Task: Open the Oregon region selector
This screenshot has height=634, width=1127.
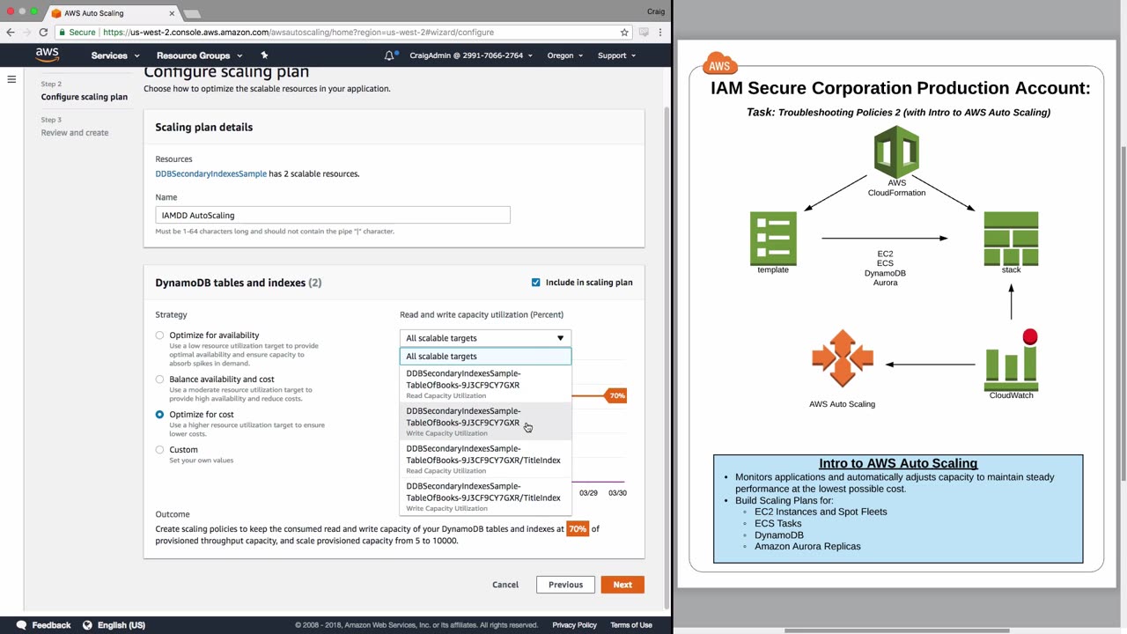Action: (x=565, y=55)
